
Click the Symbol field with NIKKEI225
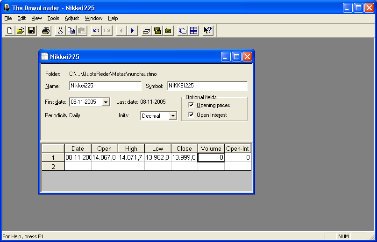(x=207, y=86)
